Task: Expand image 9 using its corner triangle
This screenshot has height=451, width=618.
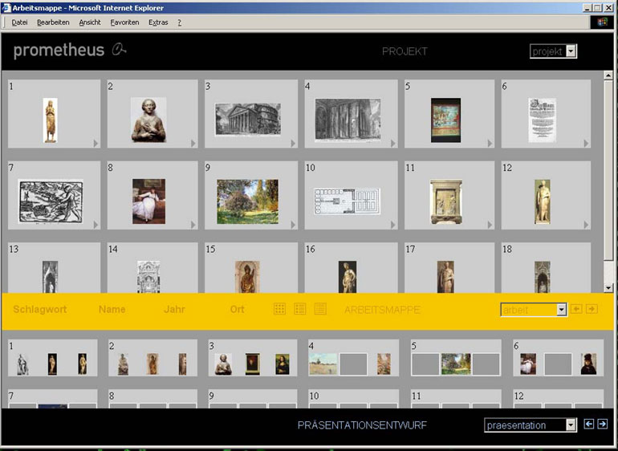Action: [293, 225]
